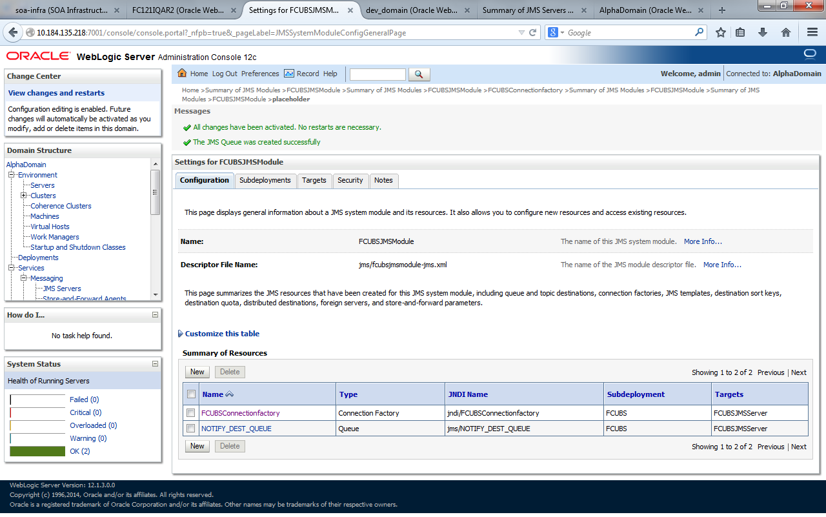Expand the Clusters tree node
The height and width of the screenshot is (517, 826).
click(24, 196)
